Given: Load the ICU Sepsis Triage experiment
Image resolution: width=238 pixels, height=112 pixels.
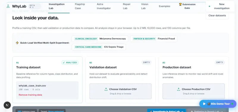Looking at the screenshot, I should tap(99, 47).
